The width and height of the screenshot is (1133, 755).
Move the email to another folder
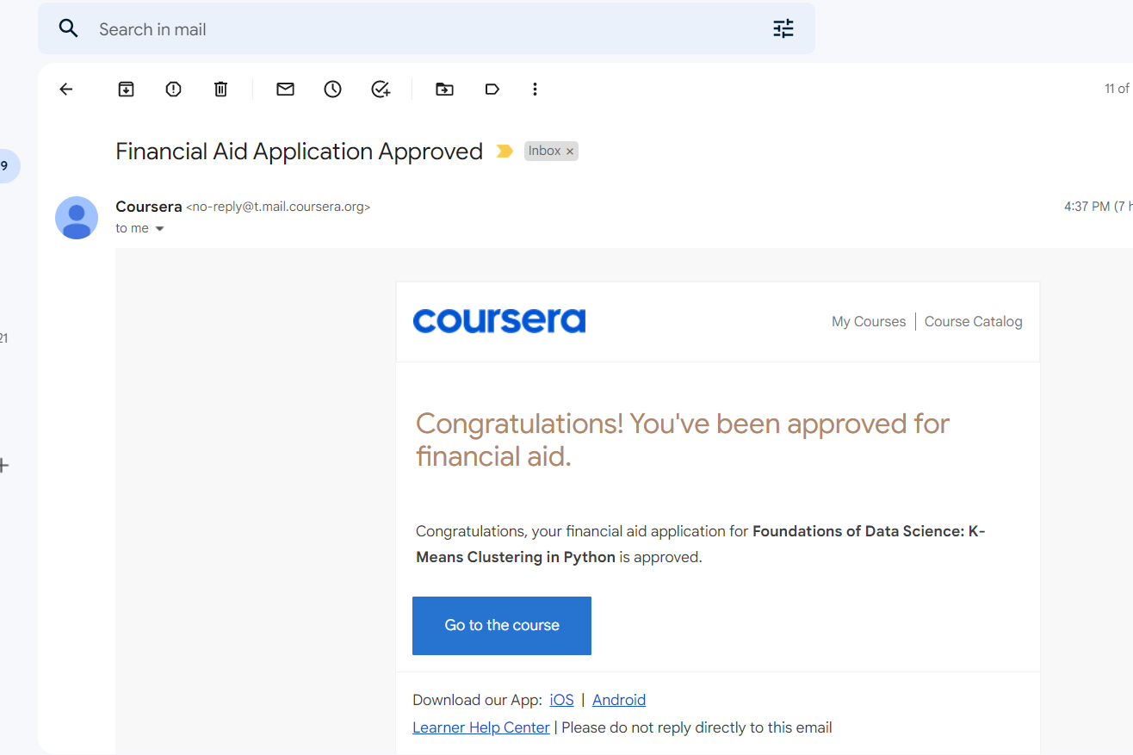coord(444,89)
